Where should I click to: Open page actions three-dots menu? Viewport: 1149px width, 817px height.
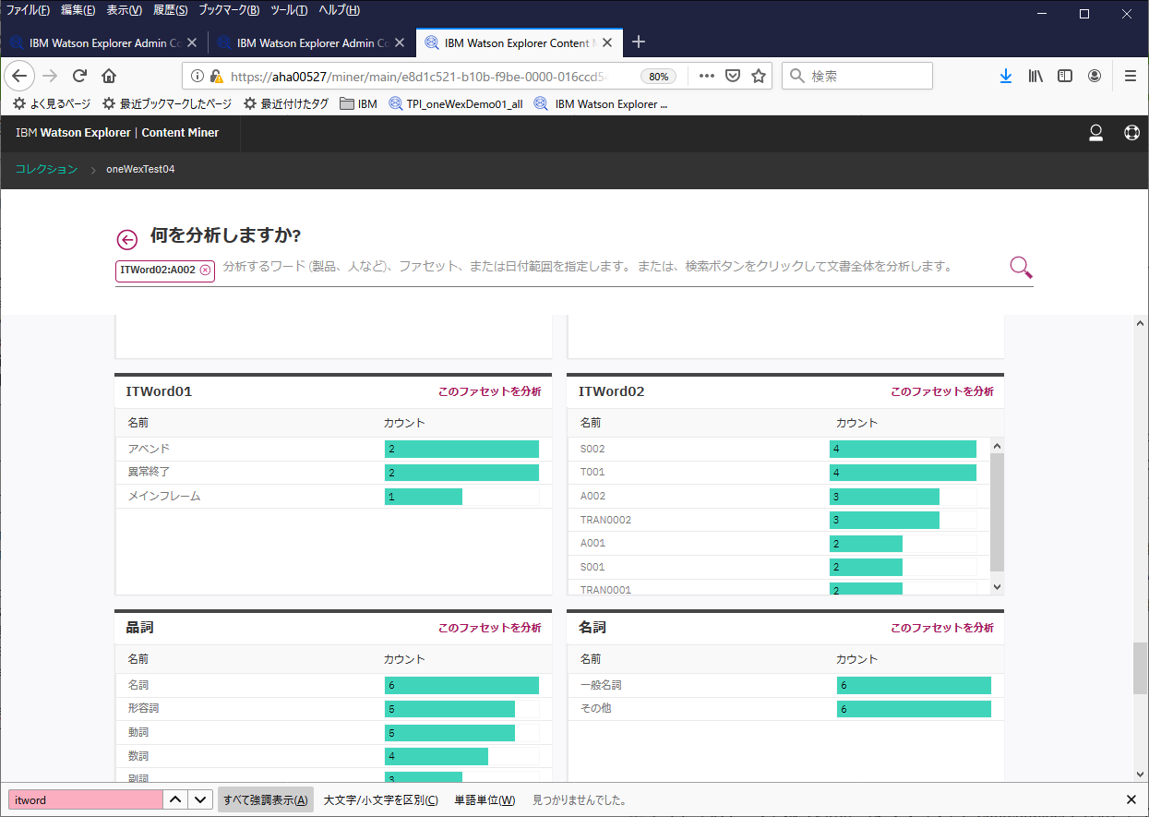(x=707, y=76)
